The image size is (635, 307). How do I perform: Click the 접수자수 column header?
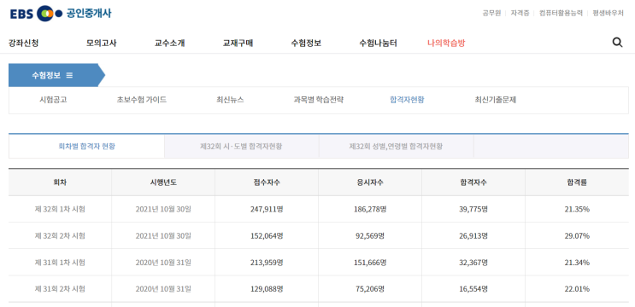click(x=267, y=182)
